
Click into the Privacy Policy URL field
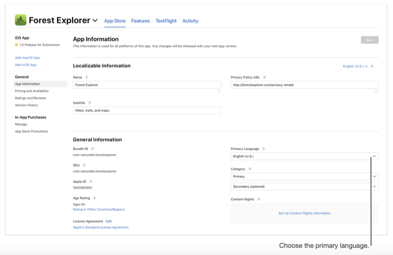[x=304, y=85]
